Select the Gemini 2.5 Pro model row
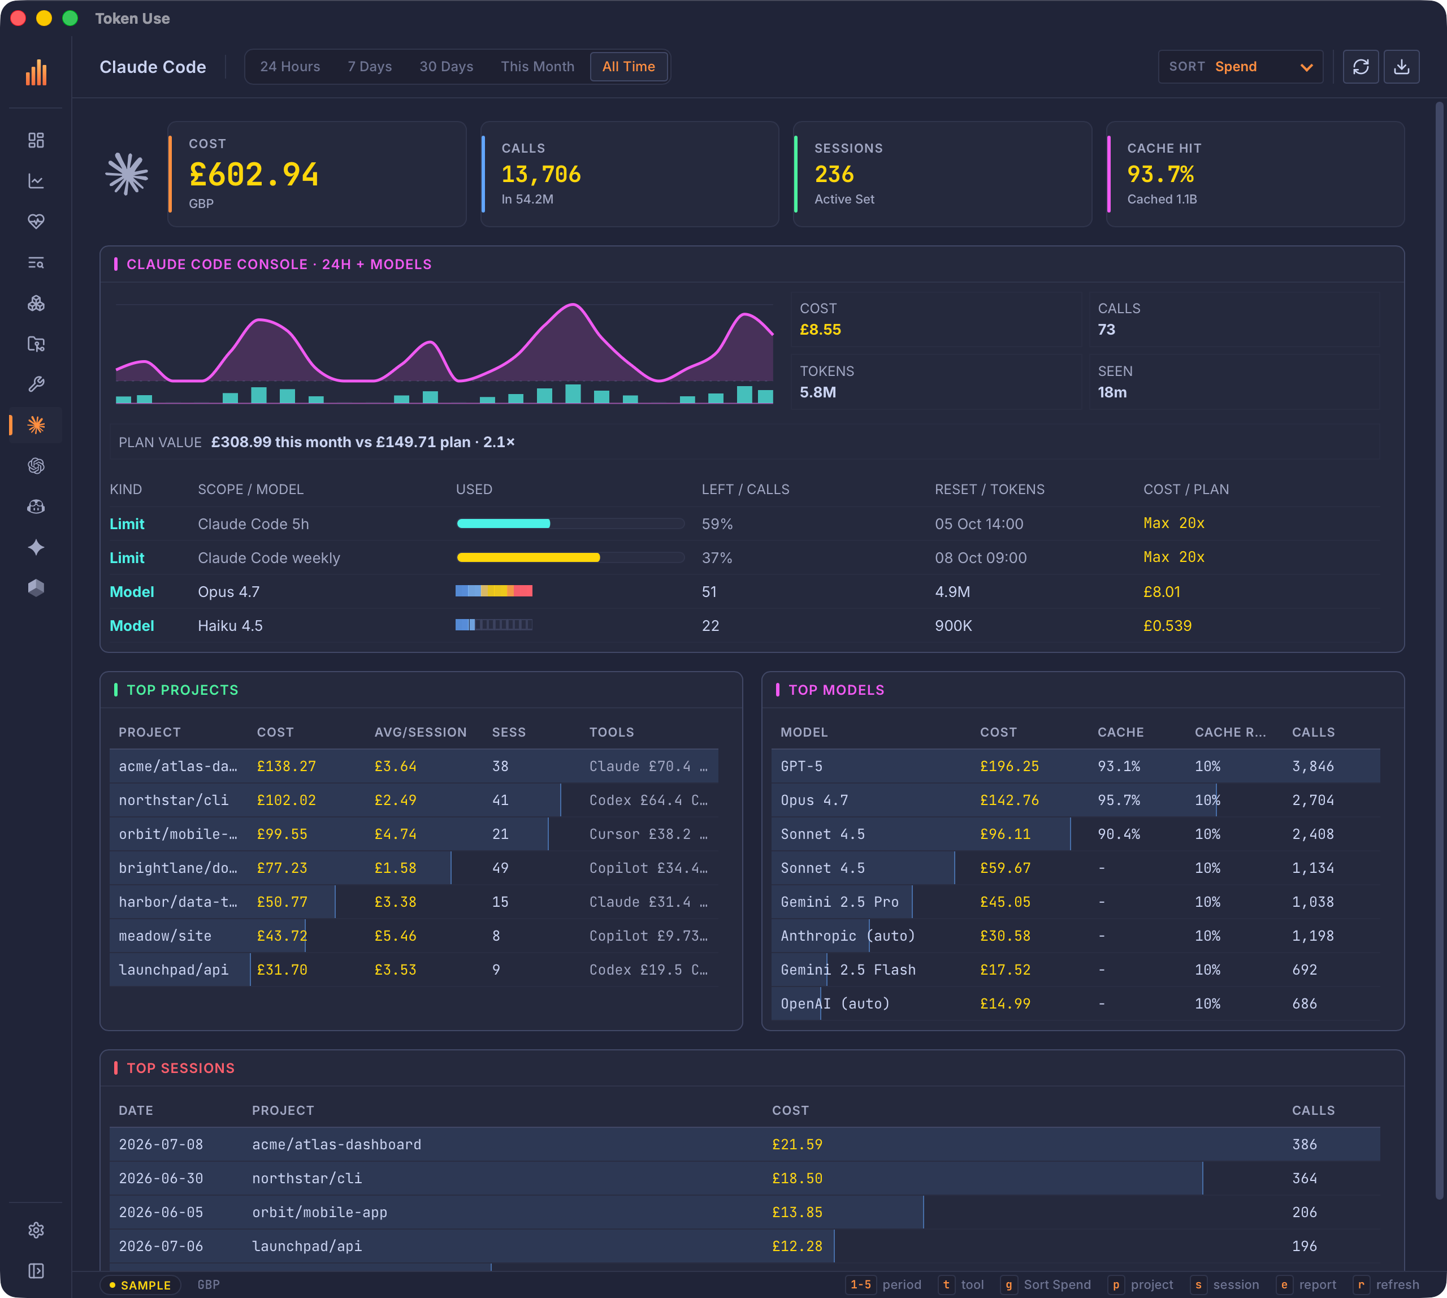 (x=1076, y=902)
